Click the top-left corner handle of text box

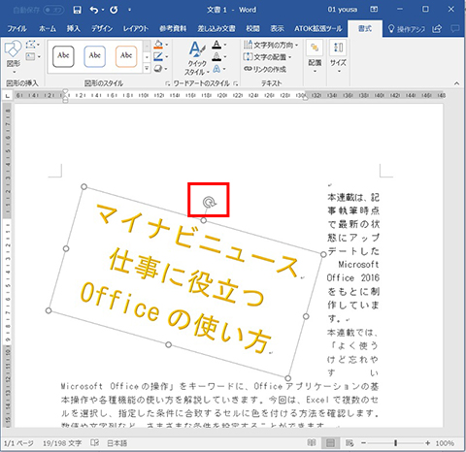(83, 186)
